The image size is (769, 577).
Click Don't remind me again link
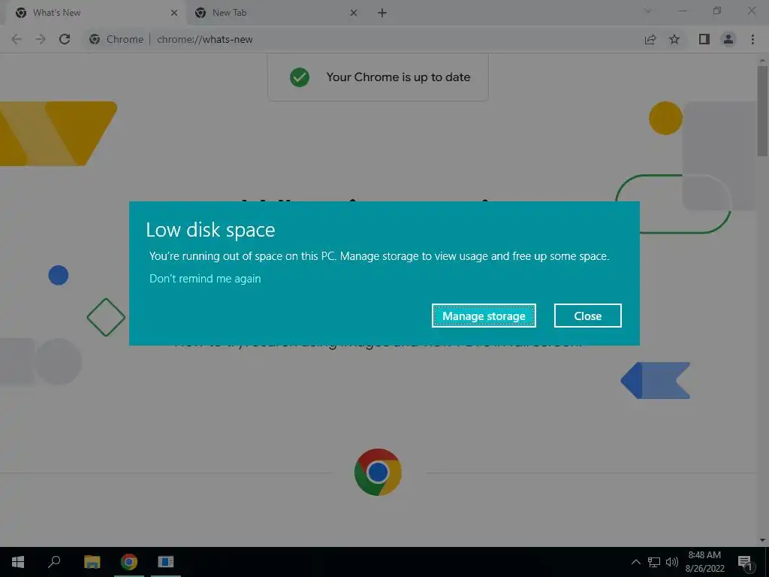click(205, 279)
